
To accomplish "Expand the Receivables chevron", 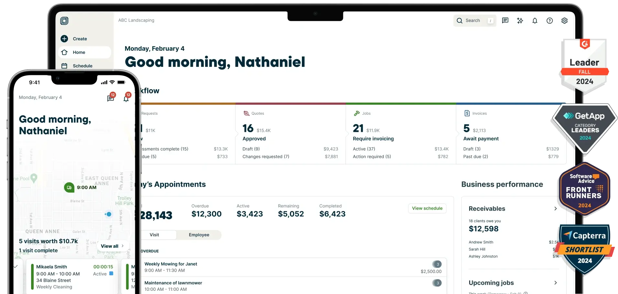I will 556,209.
